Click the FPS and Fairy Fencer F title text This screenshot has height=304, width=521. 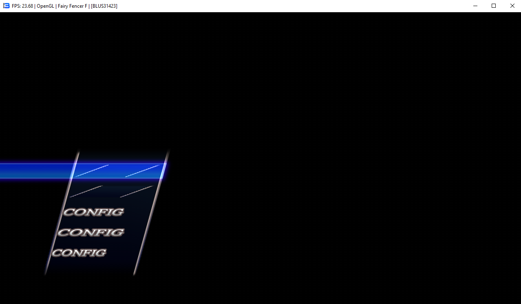64,6
